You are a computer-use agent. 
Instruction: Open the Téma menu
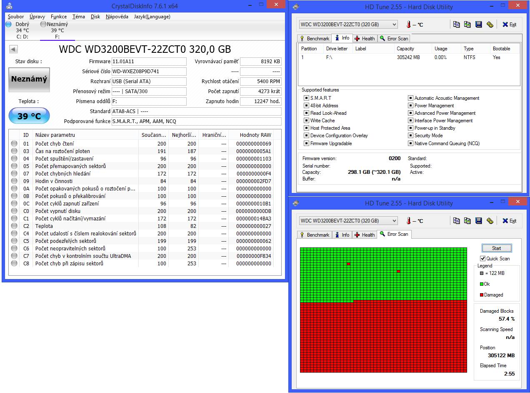click(x=79, y=17)
